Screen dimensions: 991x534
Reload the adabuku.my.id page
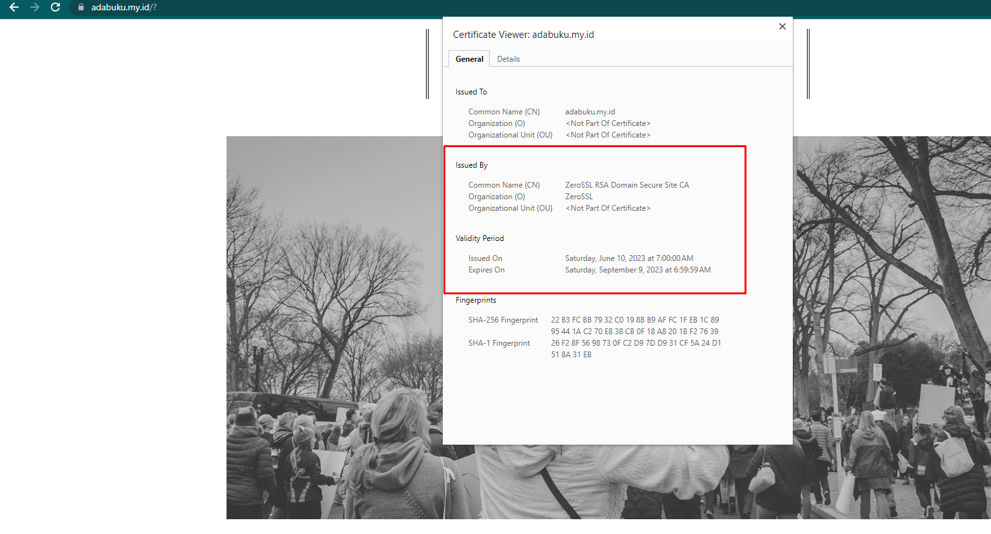tap(55, 7)
